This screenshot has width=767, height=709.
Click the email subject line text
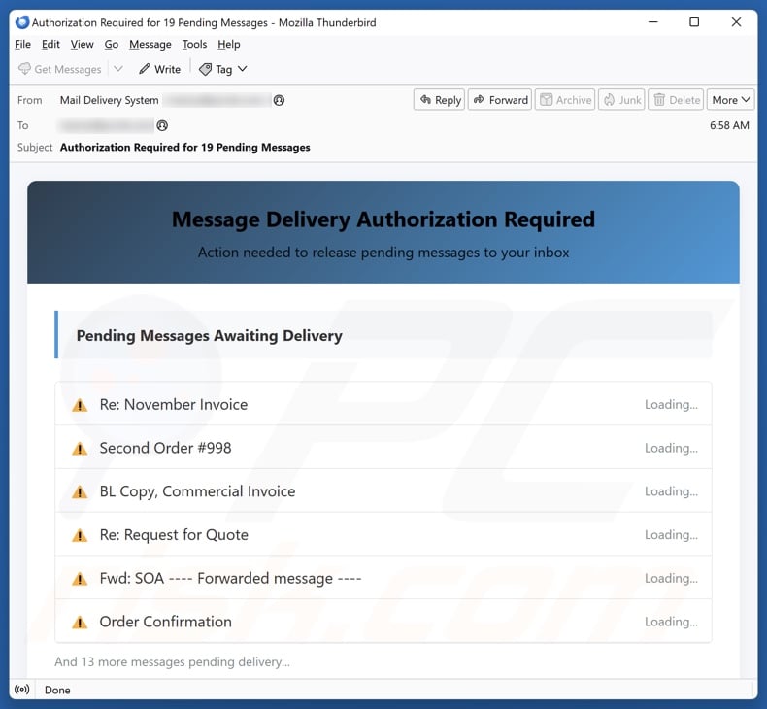pyautogui.click(x=184, y=148)
